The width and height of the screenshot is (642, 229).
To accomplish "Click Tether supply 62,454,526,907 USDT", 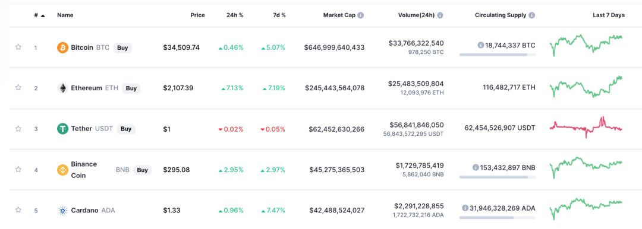I will tap(500, 128).
